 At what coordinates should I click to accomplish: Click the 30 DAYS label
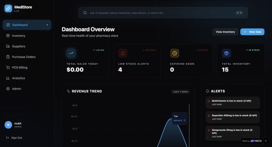pos(202,50)
